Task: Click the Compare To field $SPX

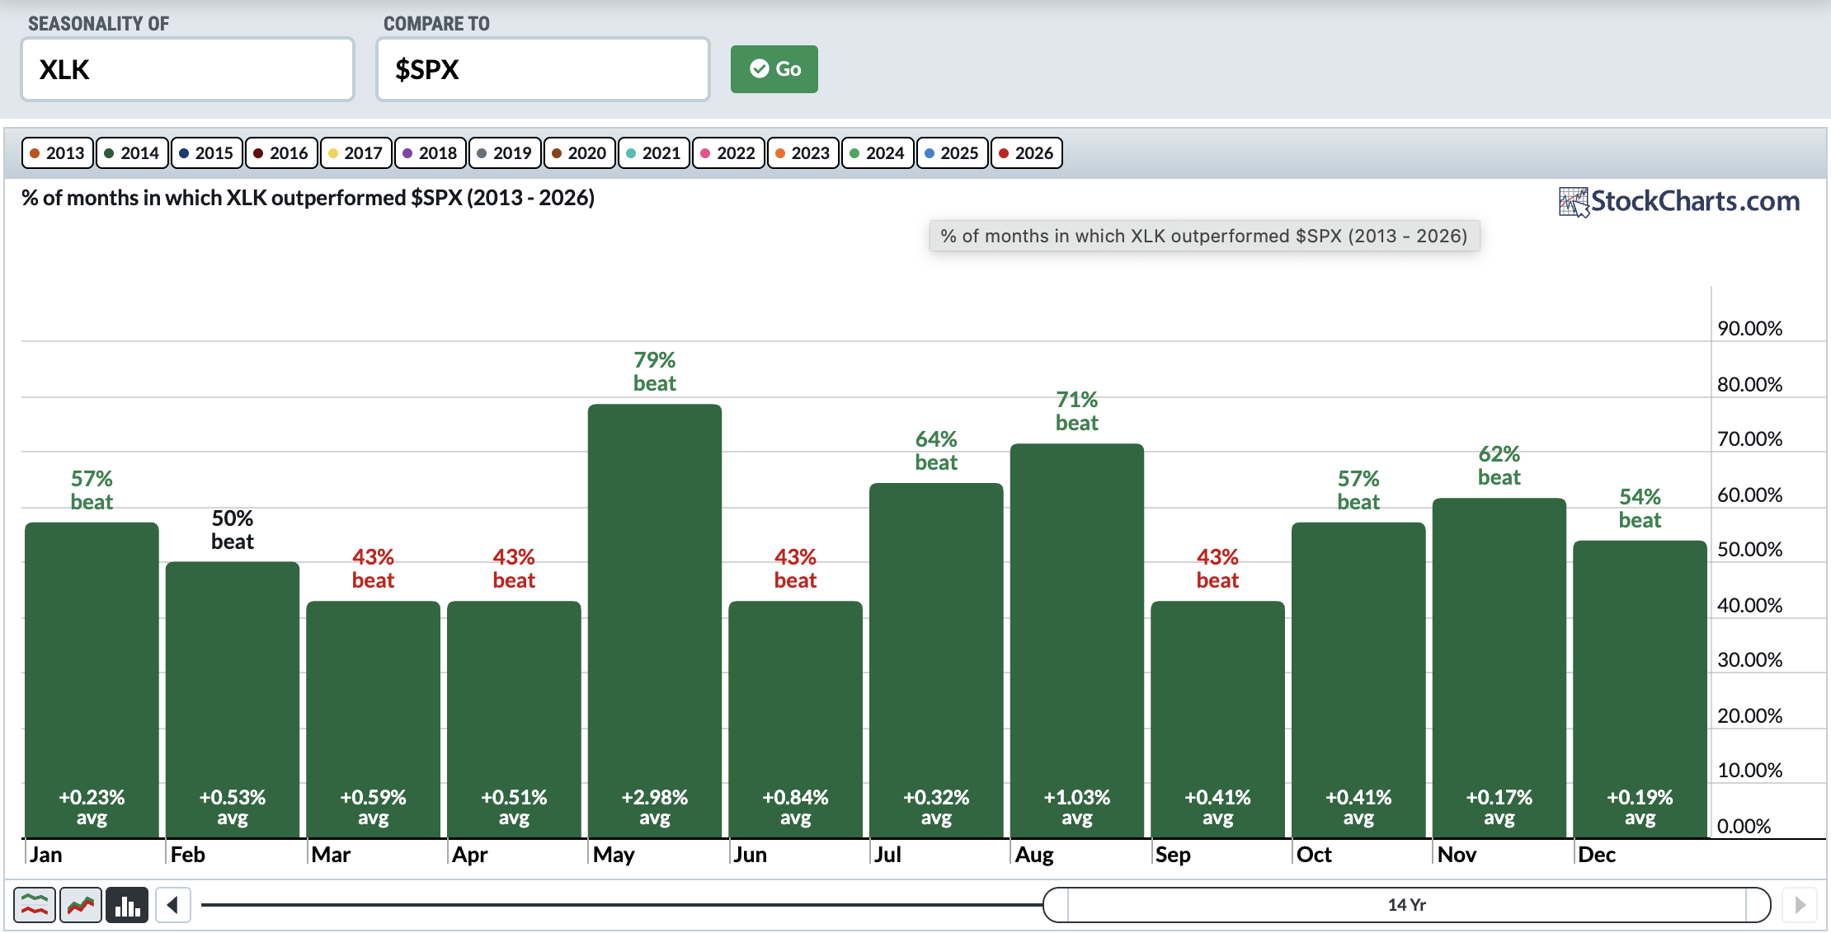Action: coord(543,69)
